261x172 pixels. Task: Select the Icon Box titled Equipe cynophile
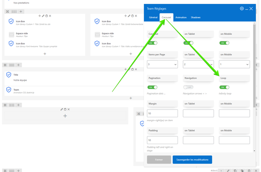point(45,45)
